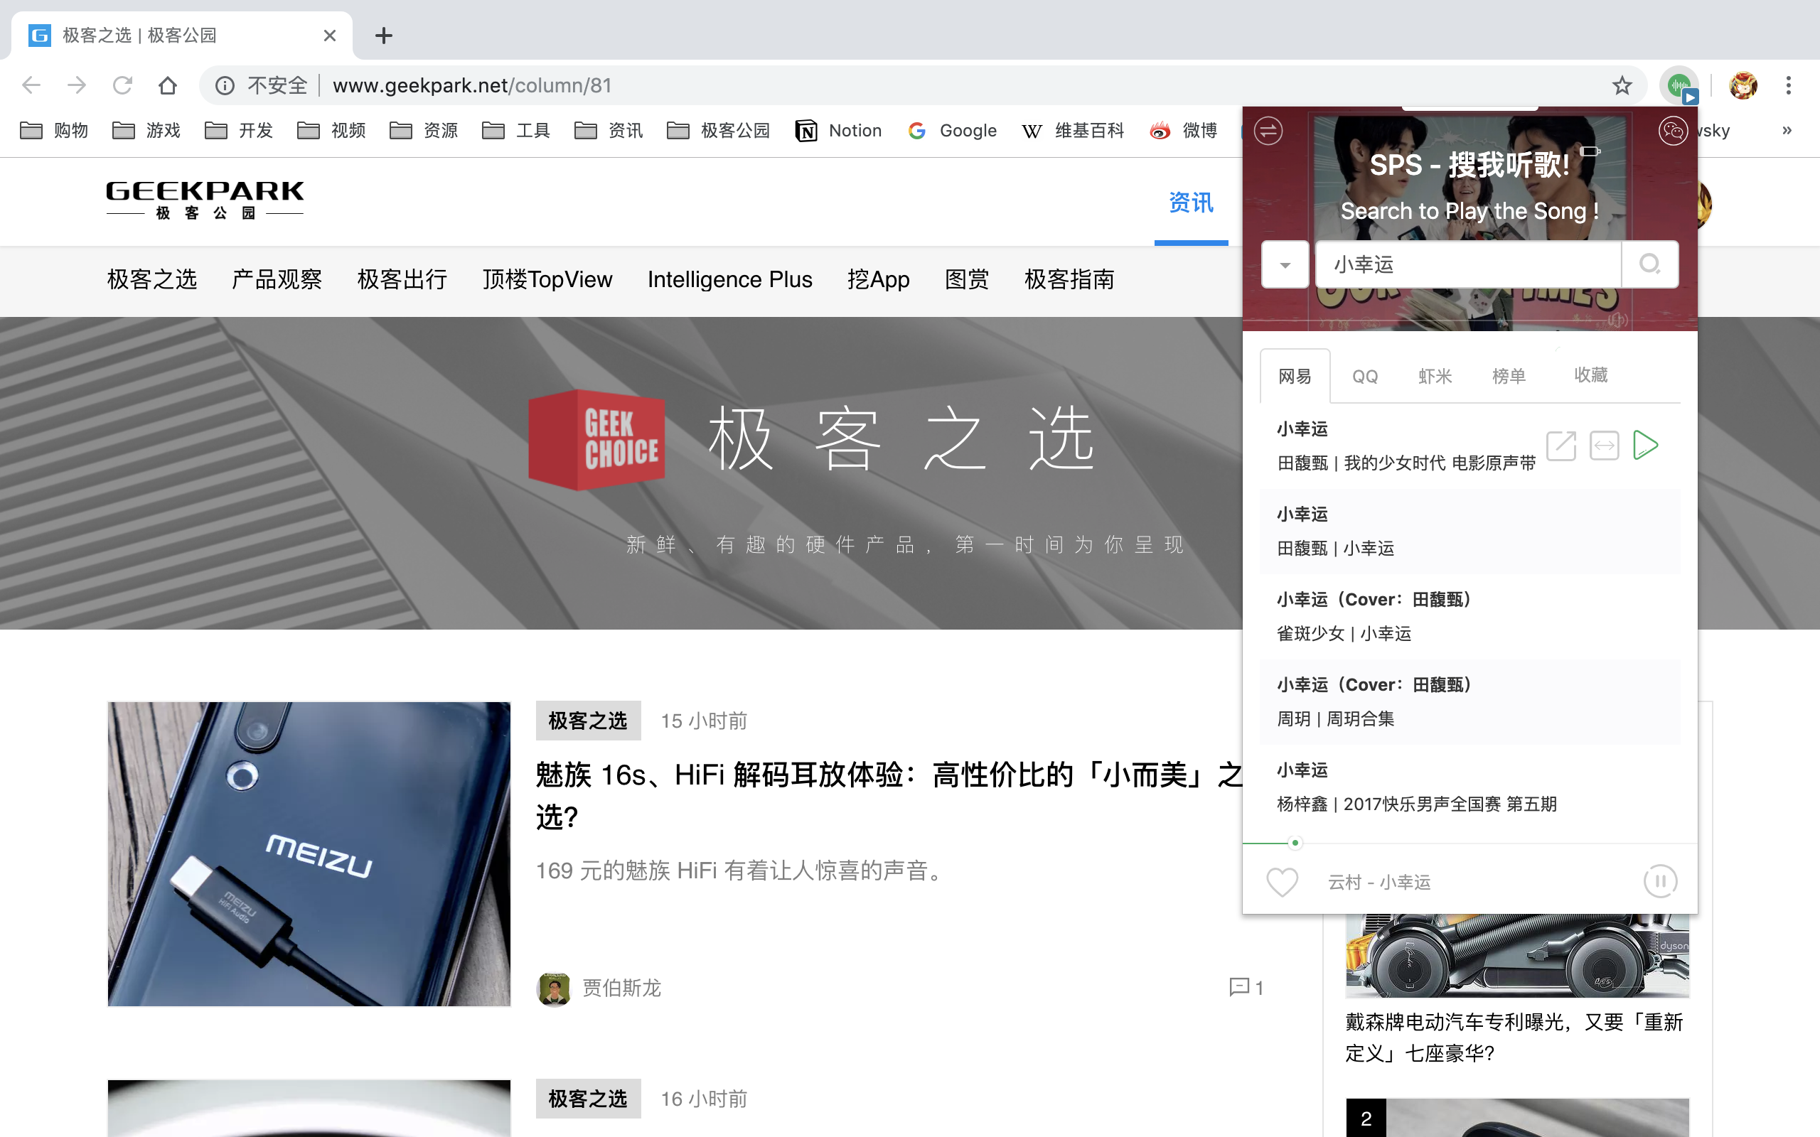This screenshot has width=1820, height=1137.
Task: Switch to the 网易 tab
Action: click(x=1295, y=376)
